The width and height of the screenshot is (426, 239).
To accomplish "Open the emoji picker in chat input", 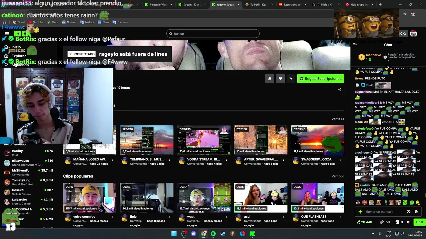I will tap(416, 212).
